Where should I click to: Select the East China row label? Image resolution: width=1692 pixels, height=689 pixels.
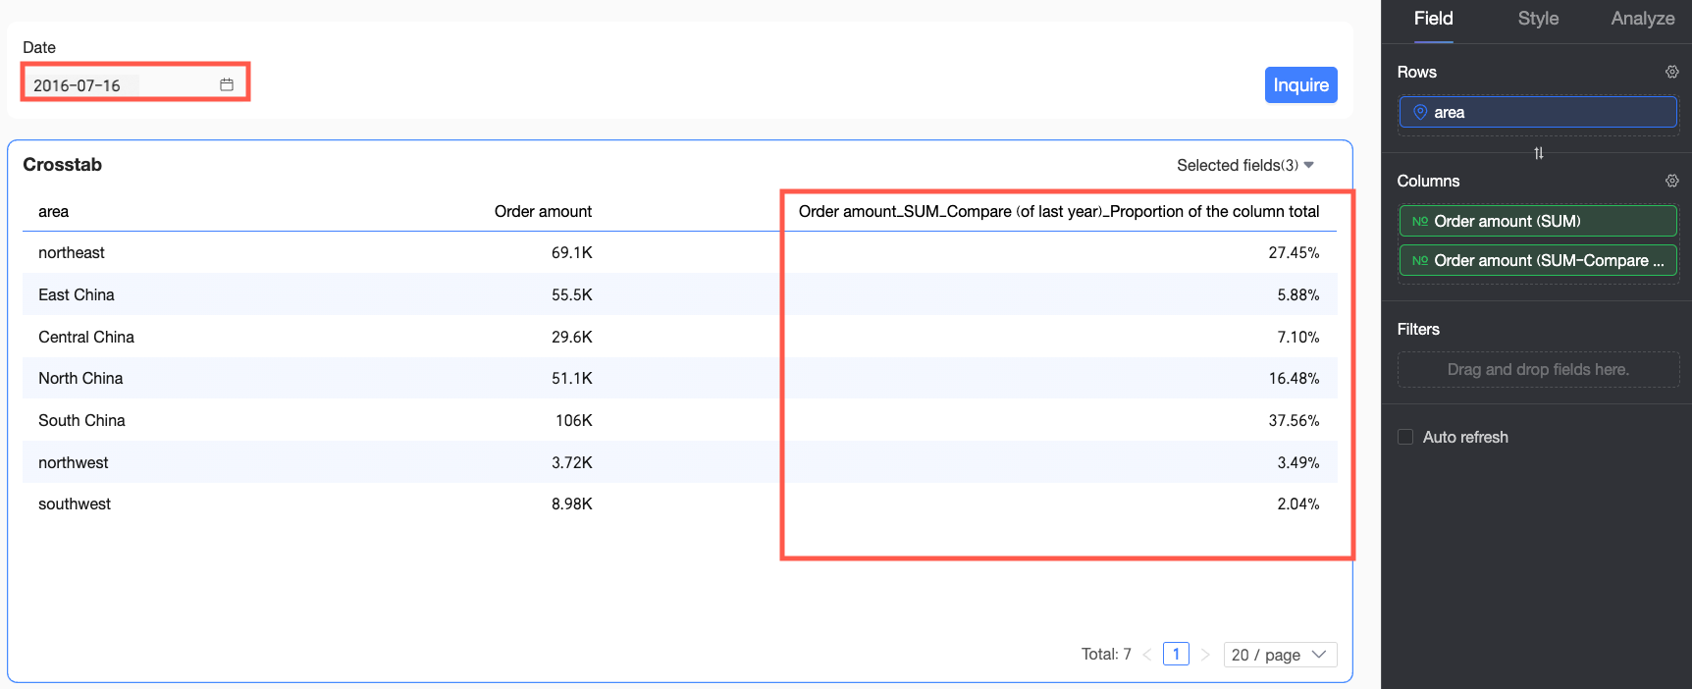click(x=76, y=294)
